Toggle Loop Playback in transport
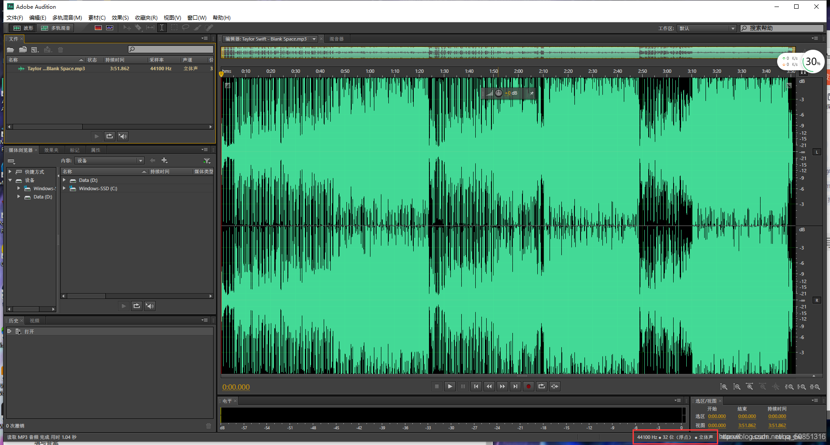The height and width of the screenshot is (445, 830). (x=542, y=387)
